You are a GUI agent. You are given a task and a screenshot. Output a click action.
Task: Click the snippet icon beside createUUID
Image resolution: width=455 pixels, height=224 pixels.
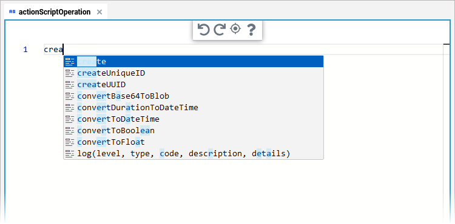click(x=70, y=85)
